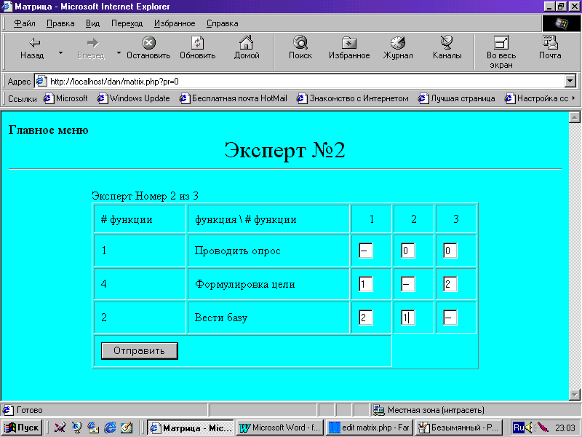
Task: Edit Формулировка цели column 1 field
Action: tap(366, 284)
